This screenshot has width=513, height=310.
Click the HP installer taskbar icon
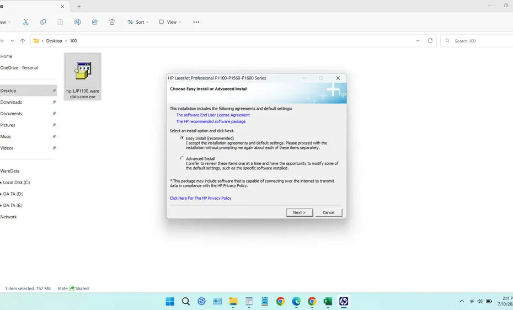[344, 301]
